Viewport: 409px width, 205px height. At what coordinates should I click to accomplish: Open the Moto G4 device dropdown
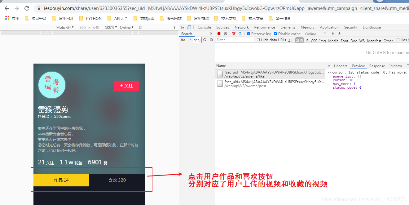(65, 27)
